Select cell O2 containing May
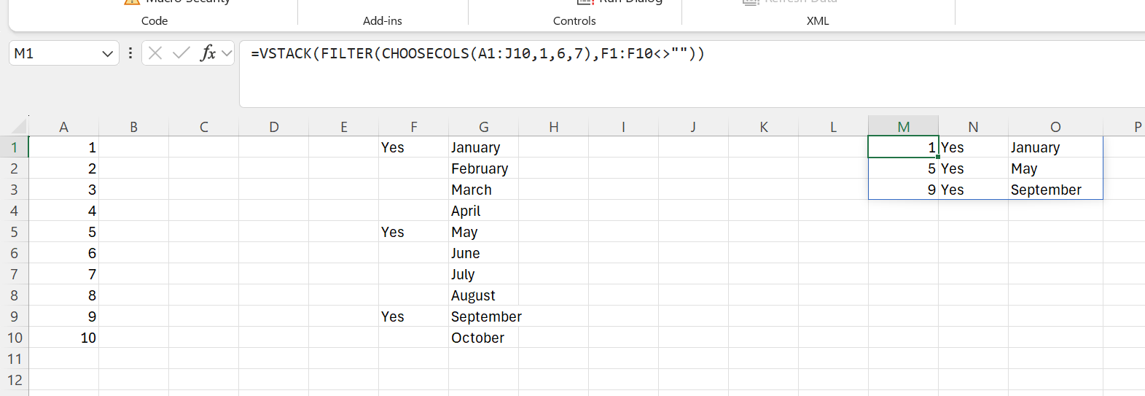The image size is (1145, 396). (1055, 168)
